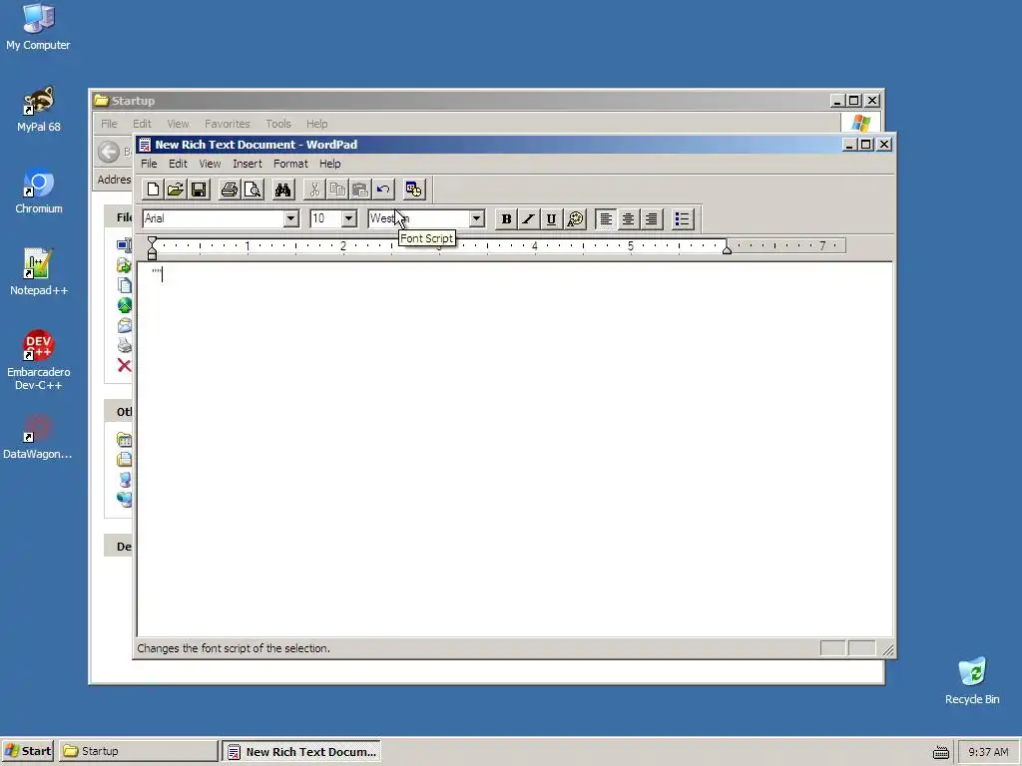Click into the font size field
Screen dimensions: 1022x766
click(x=326, y=218)
